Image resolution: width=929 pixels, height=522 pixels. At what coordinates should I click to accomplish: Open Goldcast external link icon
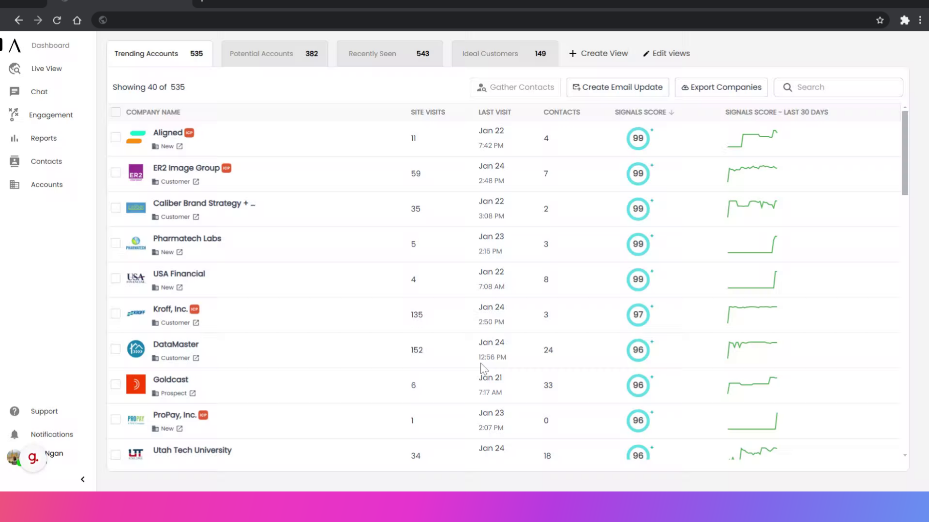coord(193,393)
